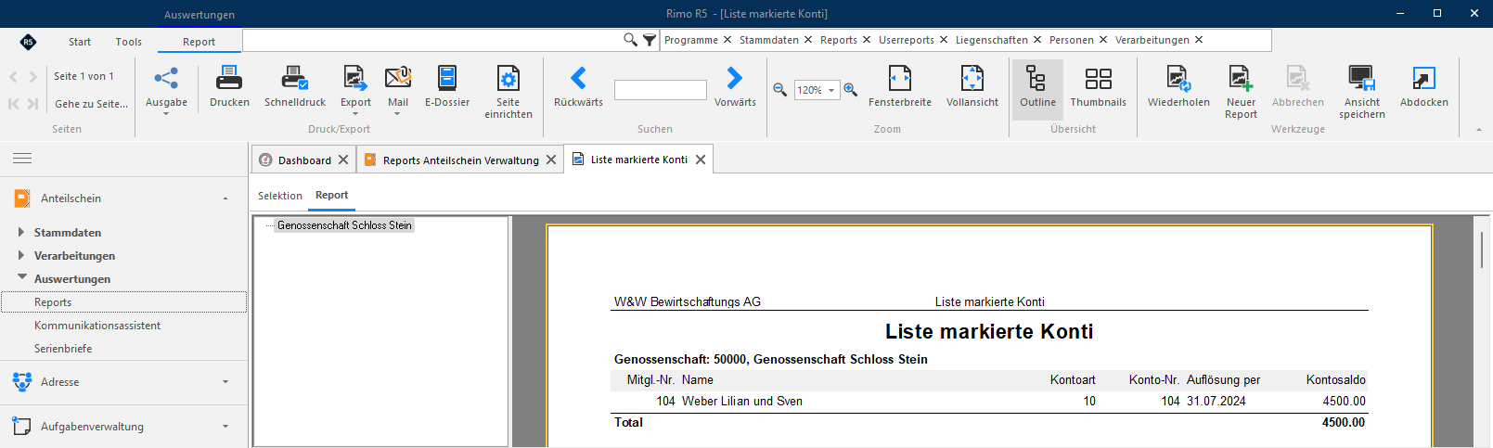Expand the Aufgabenverwaltung section
The height and width of the screenshot is (448, 1493).
[225, 427]
